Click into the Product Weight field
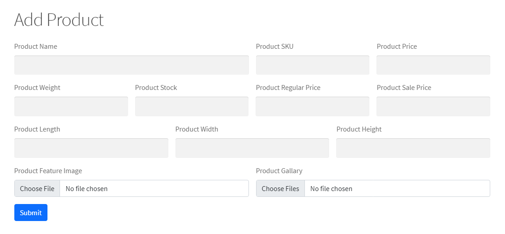Image resolution: width=505 pixels, height=234 pixels. [x=71, y=106]
